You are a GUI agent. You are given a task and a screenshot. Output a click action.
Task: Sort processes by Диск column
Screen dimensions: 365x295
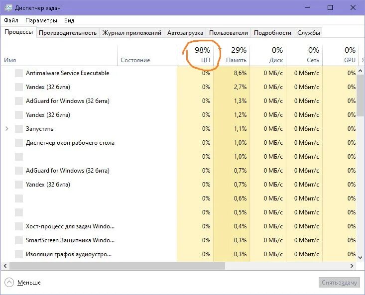268,55
